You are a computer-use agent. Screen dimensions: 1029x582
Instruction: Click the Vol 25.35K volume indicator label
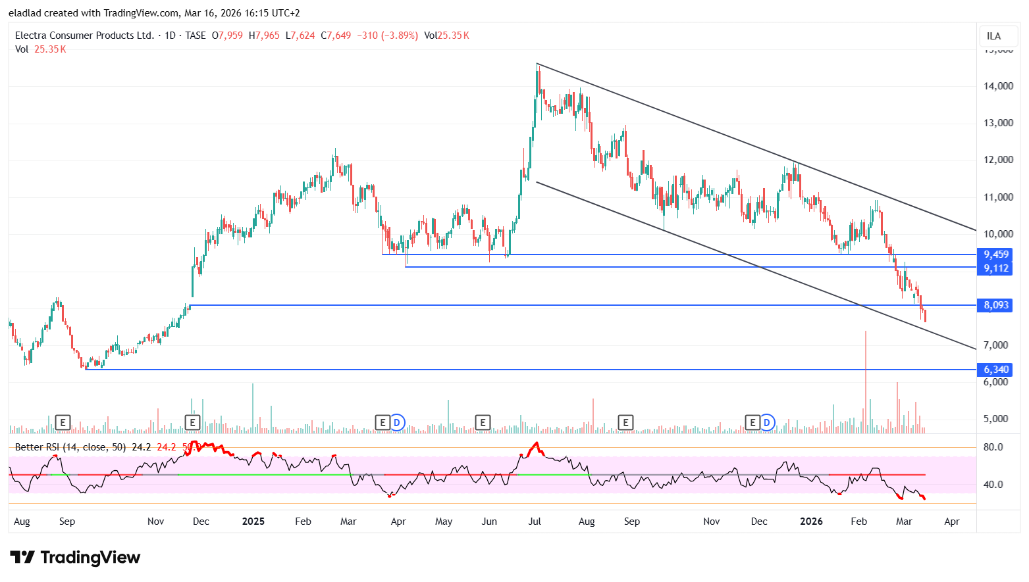[x=41, y=49]
